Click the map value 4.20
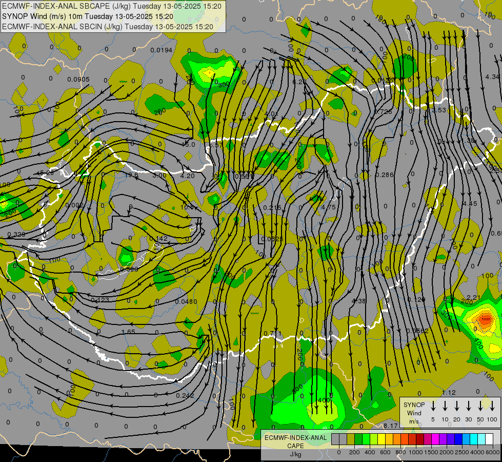The width and height of the screenshot is (502, 462). coord(187,176)
